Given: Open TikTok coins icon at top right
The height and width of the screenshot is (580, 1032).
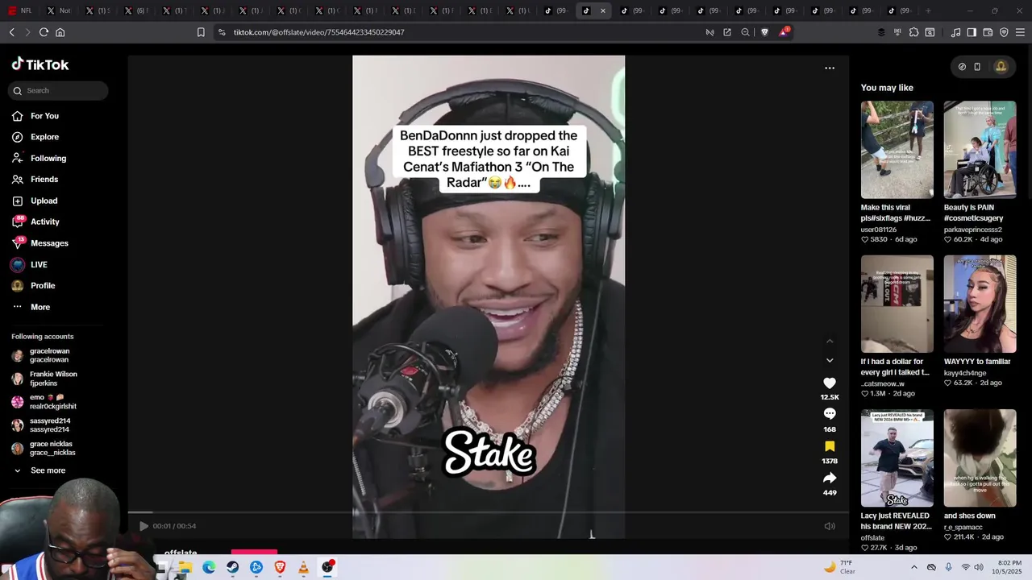Looking at the screenshot, I should pyautogui.click(x=962, y=67).
